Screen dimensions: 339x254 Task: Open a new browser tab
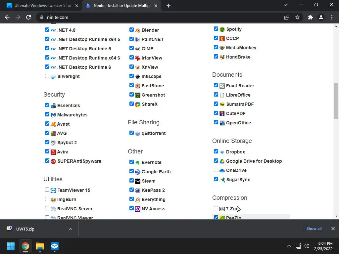169,6
